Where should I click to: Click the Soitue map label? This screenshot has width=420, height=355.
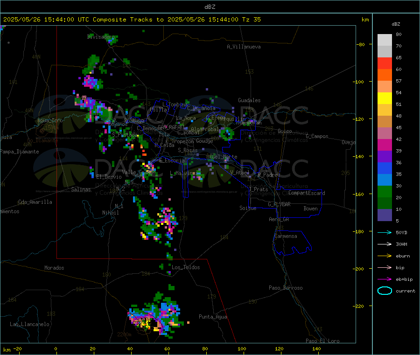coord(248,208)
